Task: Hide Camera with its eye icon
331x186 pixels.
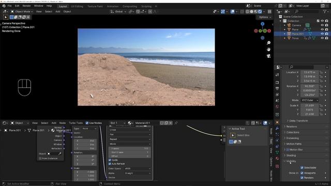Action: tap(322, 25)
